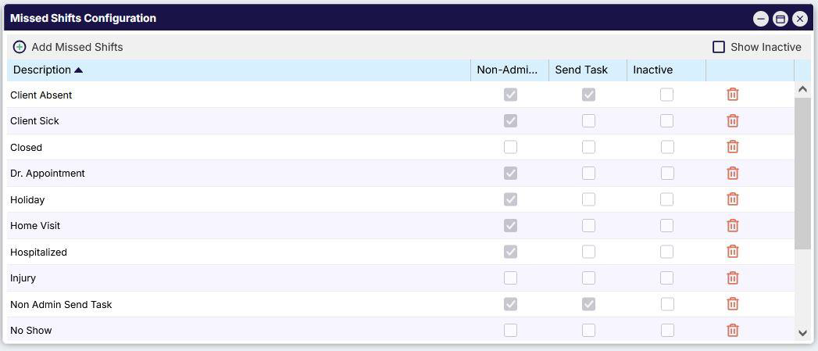Mark Dr. Appointment as Inactive
Image resolution: width=818 pixels, height=351 pixels.
[x=666, y=173]
